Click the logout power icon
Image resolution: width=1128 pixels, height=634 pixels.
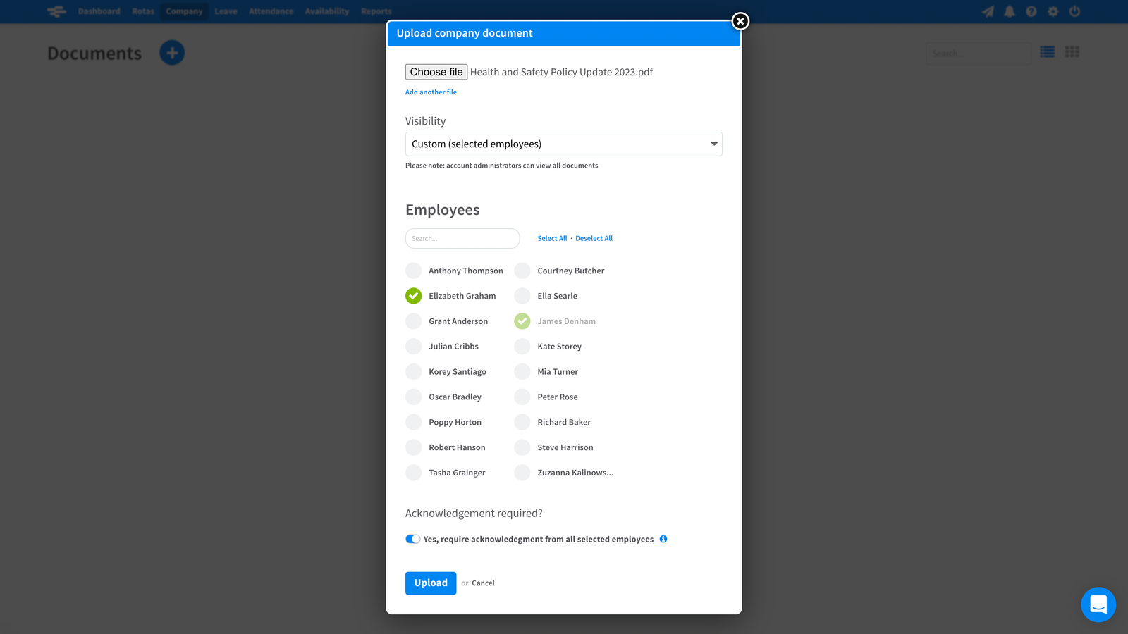tap(1074, 11)
